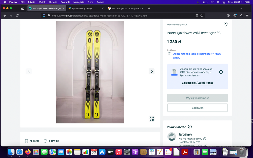This screenshot has width=253, height=158.
Task: Reload the current page
Action: click(x=17, y=16)
